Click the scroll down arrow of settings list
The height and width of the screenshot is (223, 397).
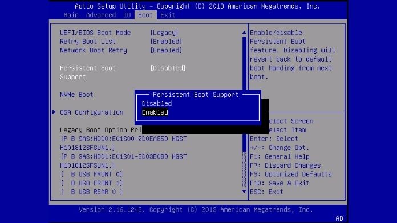(x=244, y=192)
